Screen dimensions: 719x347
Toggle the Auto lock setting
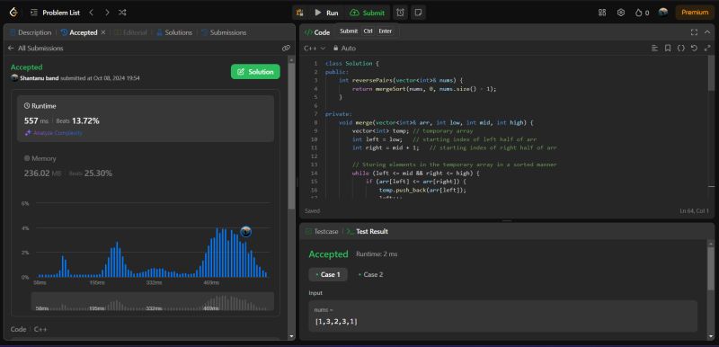(x=344, y=49)
